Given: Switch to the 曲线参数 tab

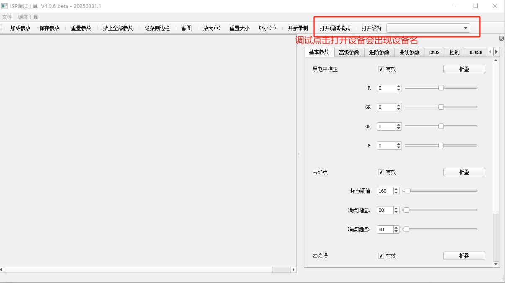Looking at the screenshot, I should tap(410, 52).
